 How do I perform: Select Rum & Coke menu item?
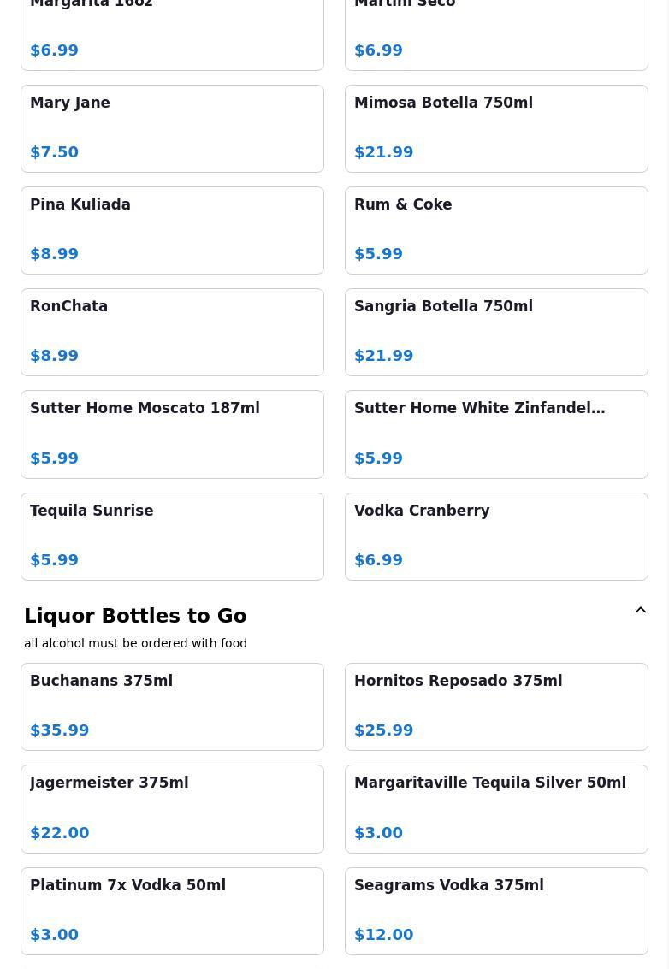496,230
